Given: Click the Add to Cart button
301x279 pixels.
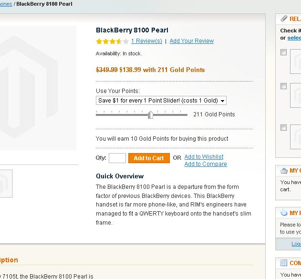Looking at the screenshot, I should click(149, 158).
